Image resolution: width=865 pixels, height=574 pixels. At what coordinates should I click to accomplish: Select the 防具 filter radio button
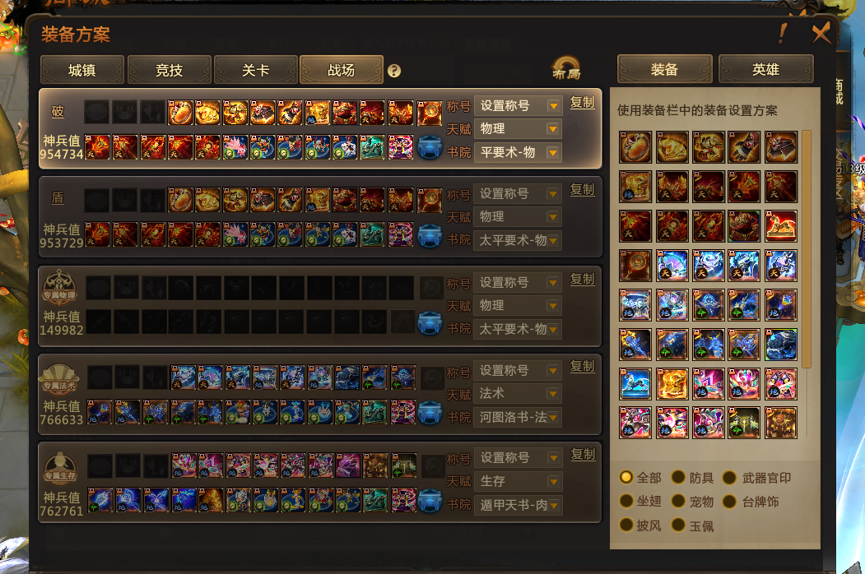pyautogui.click(x=678, y=477)
